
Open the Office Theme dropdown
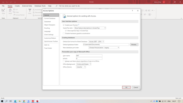pos(81,67)
